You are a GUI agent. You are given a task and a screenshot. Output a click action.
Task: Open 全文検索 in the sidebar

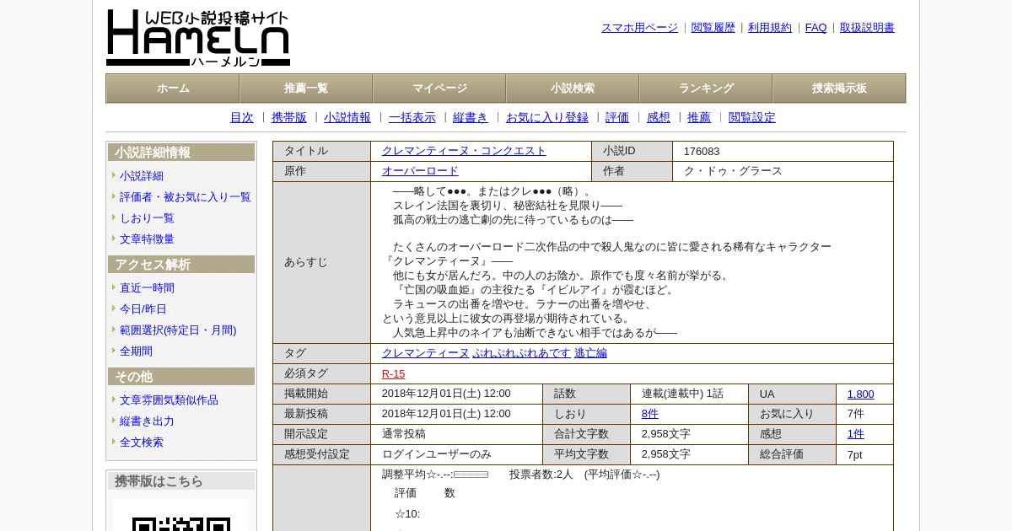click(x=142, y=442)
